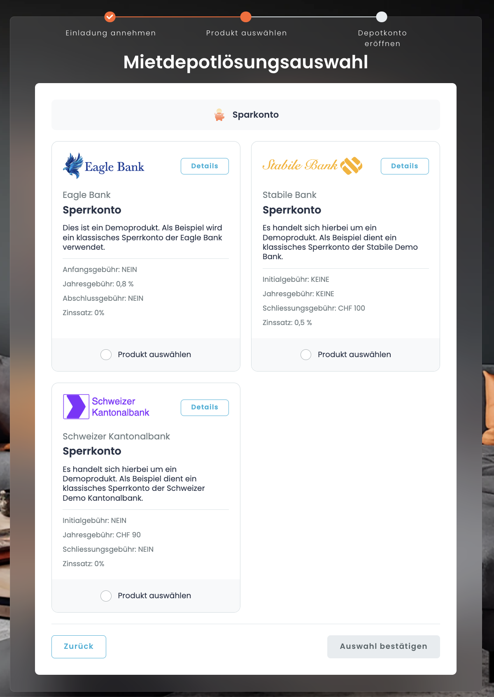Open Details for Schweizer Kantonalbank
Image resolution: width=494 pixels, height=697 pixels.
(205, 407)
